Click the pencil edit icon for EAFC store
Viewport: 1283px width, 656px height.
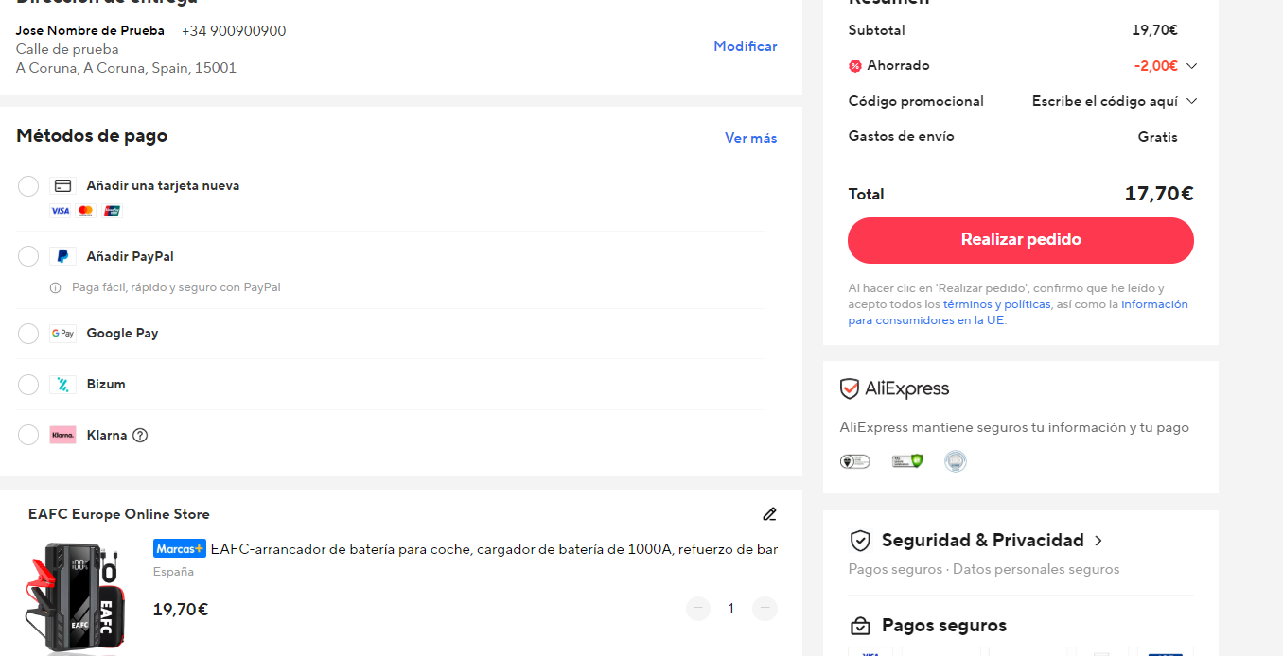pos(769,514)
